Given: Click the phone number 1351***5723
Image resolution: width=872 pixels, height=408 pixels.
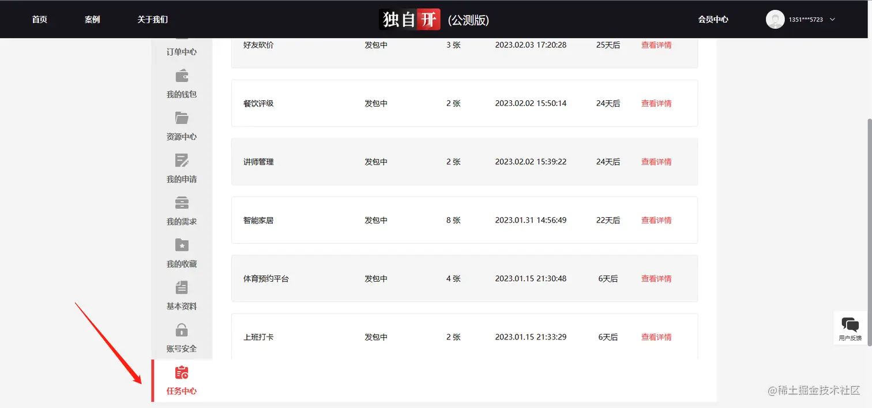Looking at the screenshot, I should pyautogui.click(x=806, y=20).
